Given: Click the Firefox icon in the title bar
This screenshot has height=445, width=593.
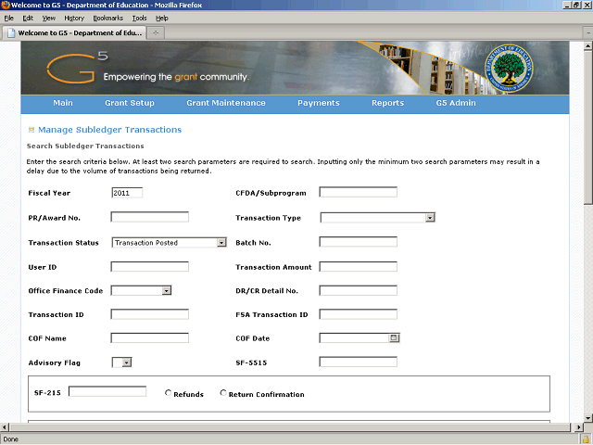Looking at the screenshot, I should tap(5, 5).
